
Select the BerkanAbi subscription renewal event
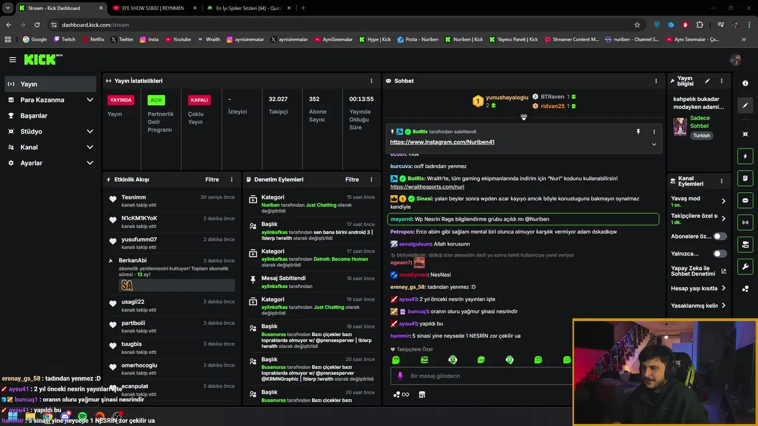coord(172,275)
